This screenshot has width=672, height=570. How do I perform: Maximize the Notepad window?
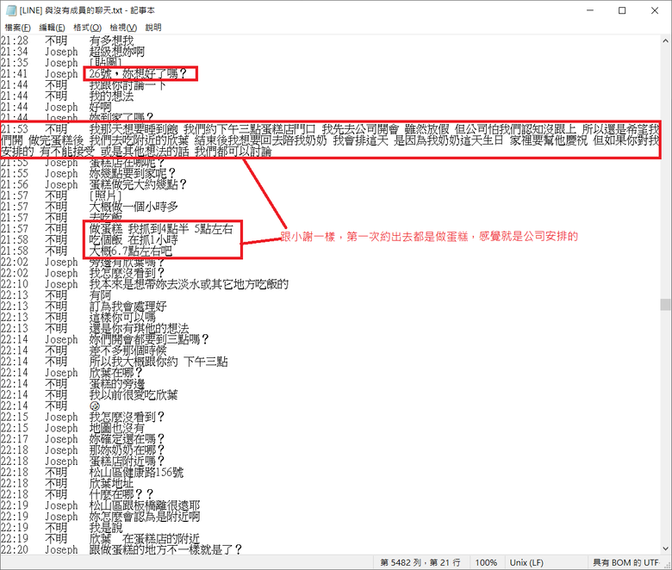pos(622,10)
